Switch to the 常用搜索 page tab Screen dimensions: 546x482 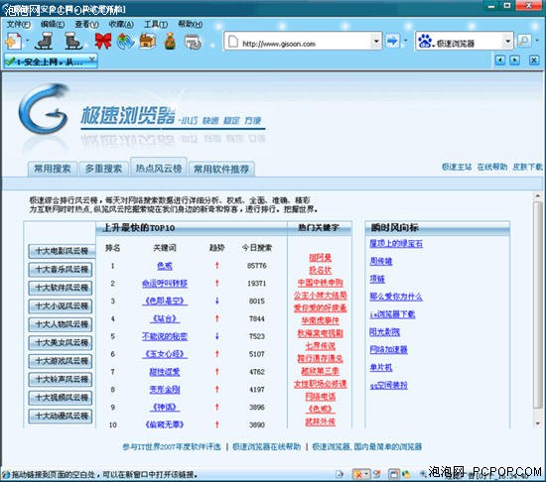pyautogui.click(x=53, y=169)
